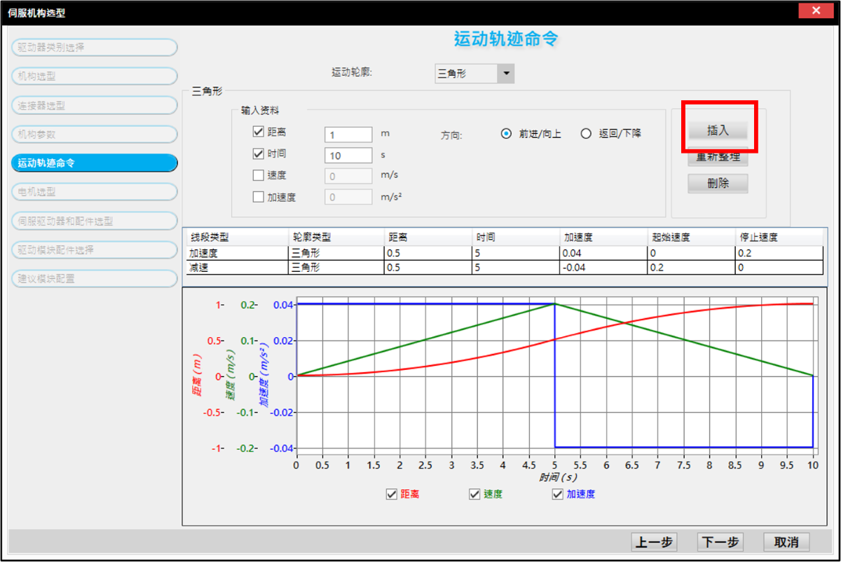Click the distance input field
The width and height of the screenshot is (841, 562).
(348, 134)
